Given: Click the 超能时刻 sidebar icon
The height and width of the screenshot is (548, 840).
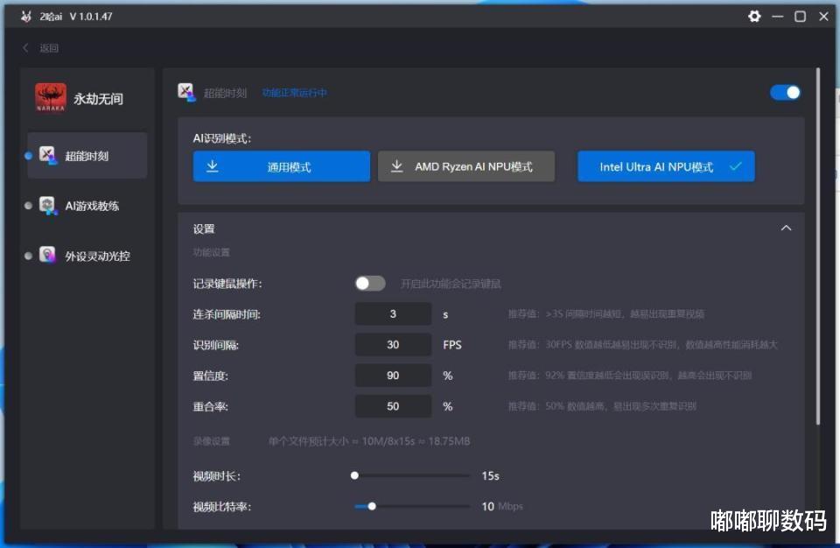Looking at the screenshot, I should 47,156.
